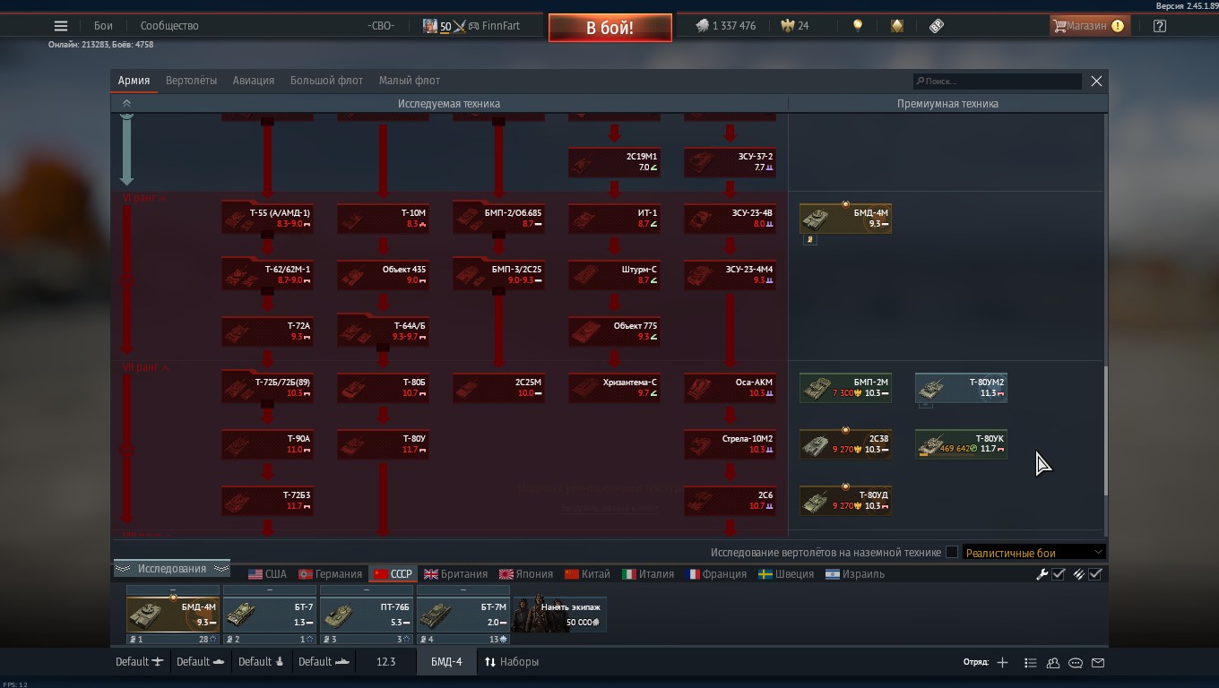This screenshot has width=1219, height=688.
Task: Open the golden badge icon in top bar
Action: pos(897,26)
